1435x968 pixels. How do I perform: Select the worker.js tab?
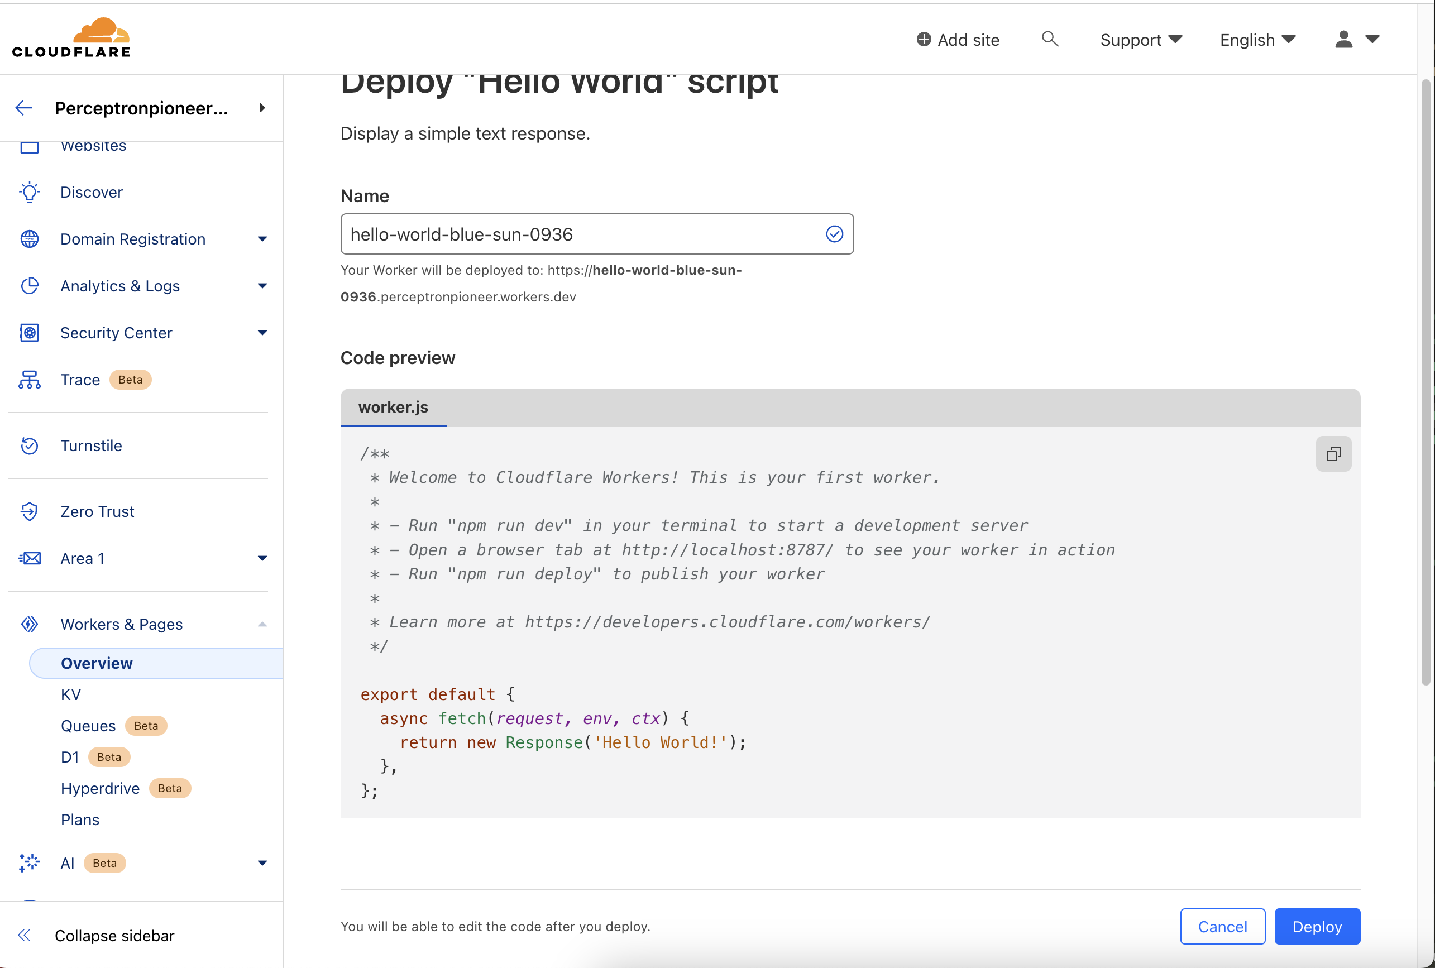click(393, 408)
